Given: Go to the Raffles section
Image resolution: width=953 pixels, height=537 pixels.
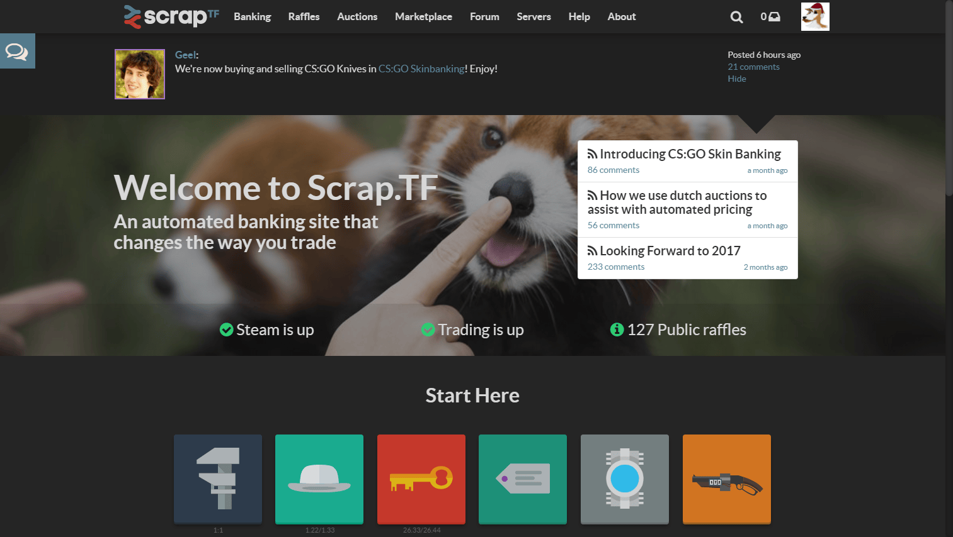Looking at the screenshot, I should (x=304, y=16).
